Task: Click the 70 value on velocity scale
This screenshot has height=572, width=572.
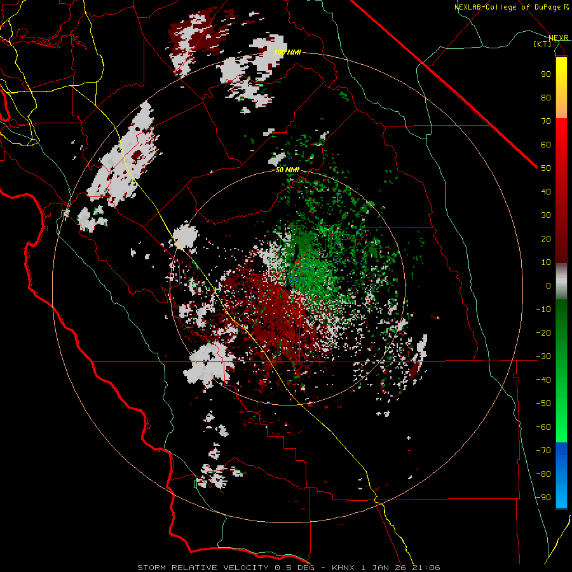Action: (546, 121)
